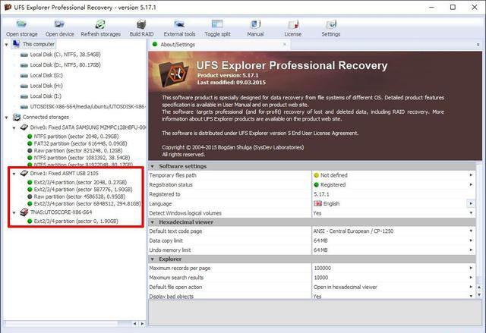
Task: Select NTFS partition sector 1083392, 38.54GB
Action: 79,158
